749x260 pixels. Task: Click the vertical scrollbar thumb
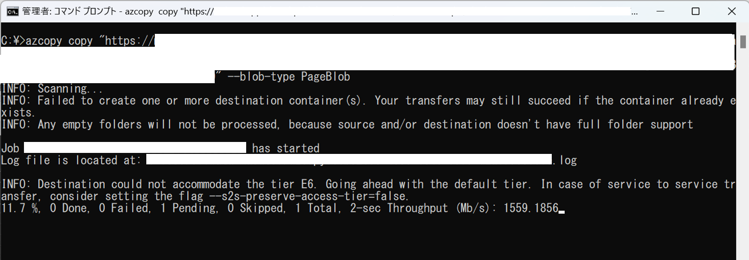pos(743,41)
